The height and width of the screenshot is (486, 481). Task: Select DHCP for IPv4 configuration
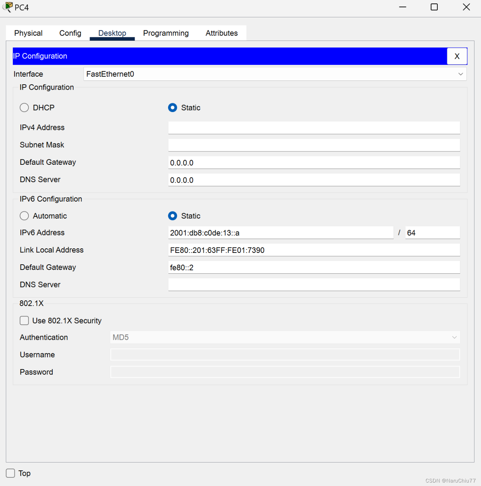25,108
